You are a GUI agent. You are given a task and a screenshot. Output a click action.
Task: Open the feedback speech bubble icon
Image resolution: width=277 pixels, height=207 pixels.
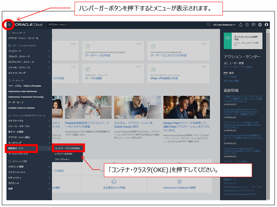(253, 25)
